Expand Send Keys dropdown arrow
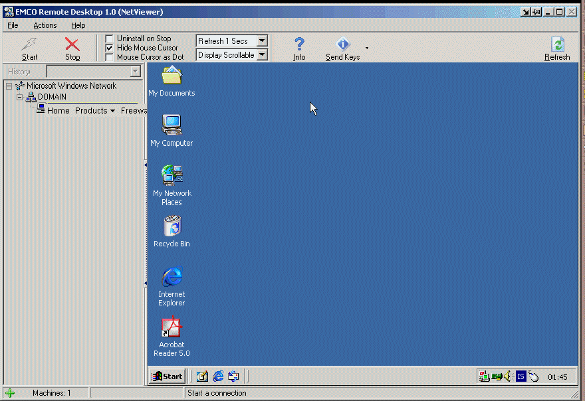Screen dimensions: 585x401 coord(367,48)
